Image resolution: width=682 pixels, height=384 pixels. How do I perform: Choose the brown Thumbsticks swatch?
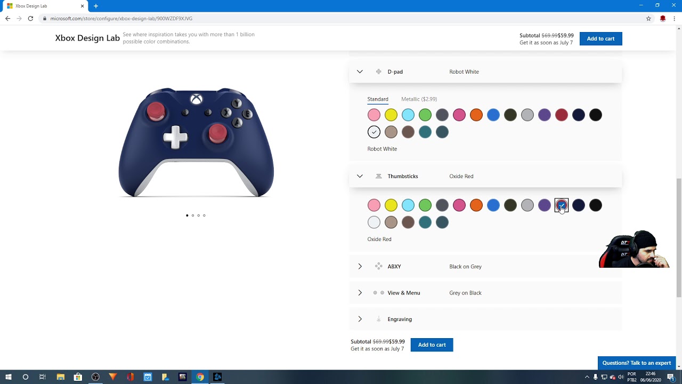pyautogui.click(x=408, y=222)
